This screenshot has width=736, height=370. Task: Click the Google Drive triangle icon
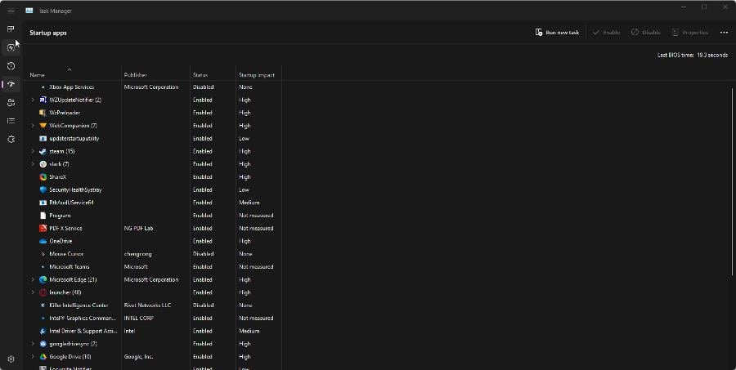43,356
